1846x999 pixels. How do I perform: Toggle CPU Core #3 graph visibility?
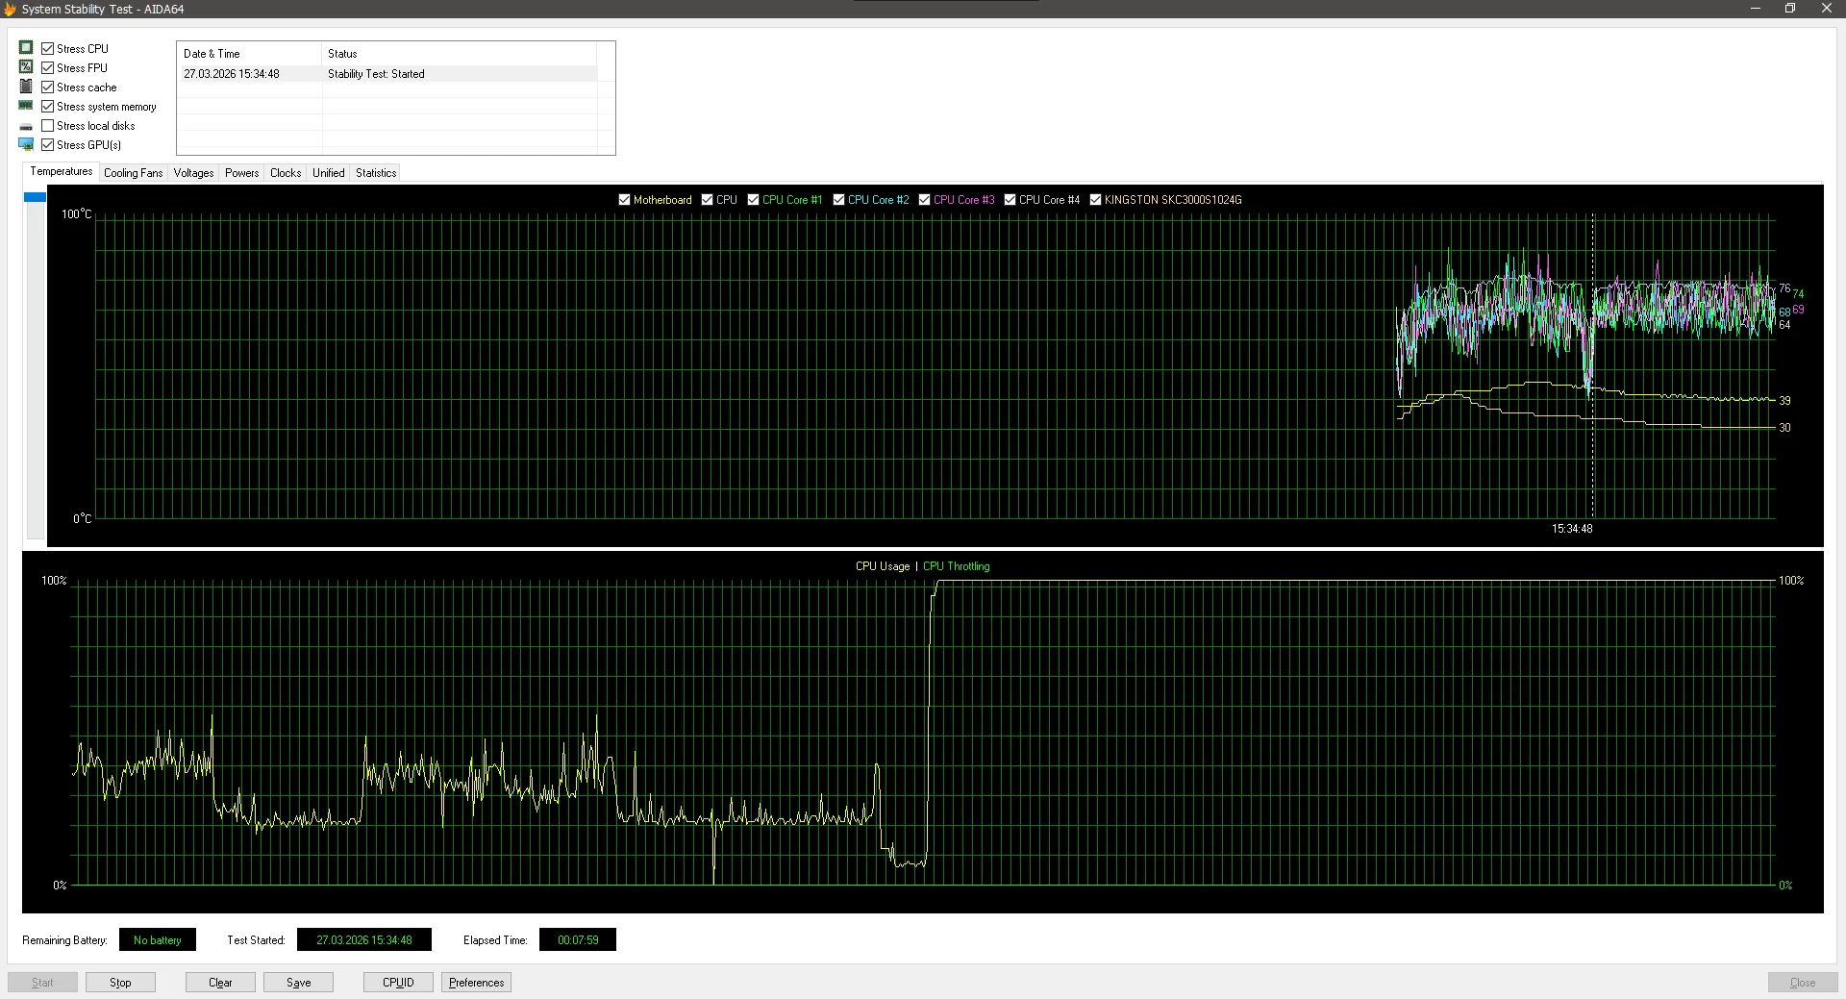tap(925, 200)
